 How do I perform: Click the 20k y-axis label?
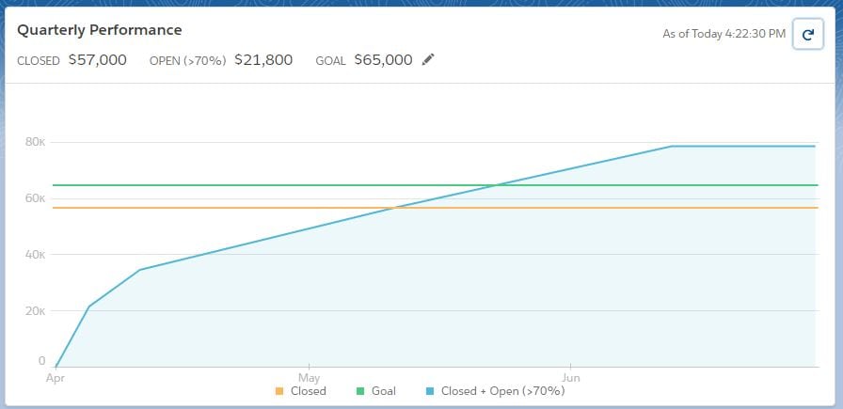[x=36, y=310]
